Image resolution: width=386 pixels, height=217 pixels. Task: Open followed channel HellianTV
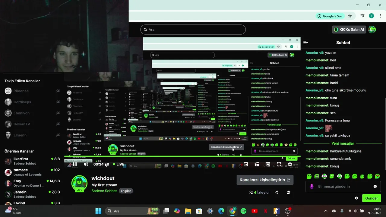pos(32,124)
